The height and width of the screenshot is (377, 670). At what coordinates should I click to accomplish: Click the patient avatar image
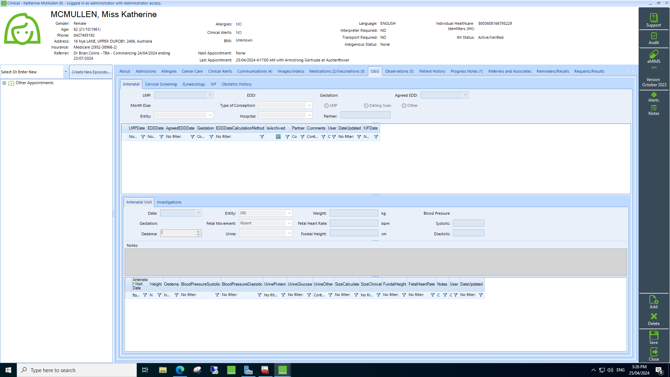coord(22,29)
